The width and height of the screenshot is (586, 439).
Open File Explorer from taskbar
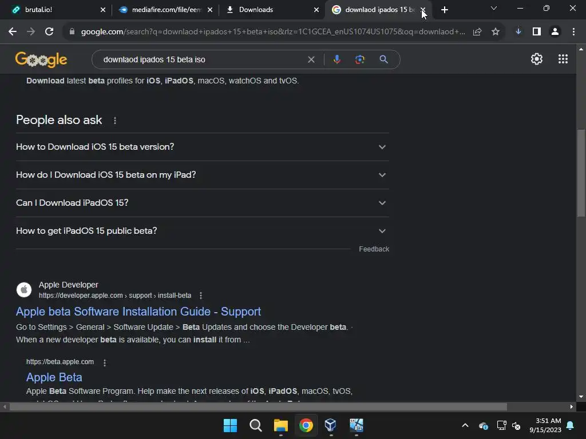[x=280, y=425]
